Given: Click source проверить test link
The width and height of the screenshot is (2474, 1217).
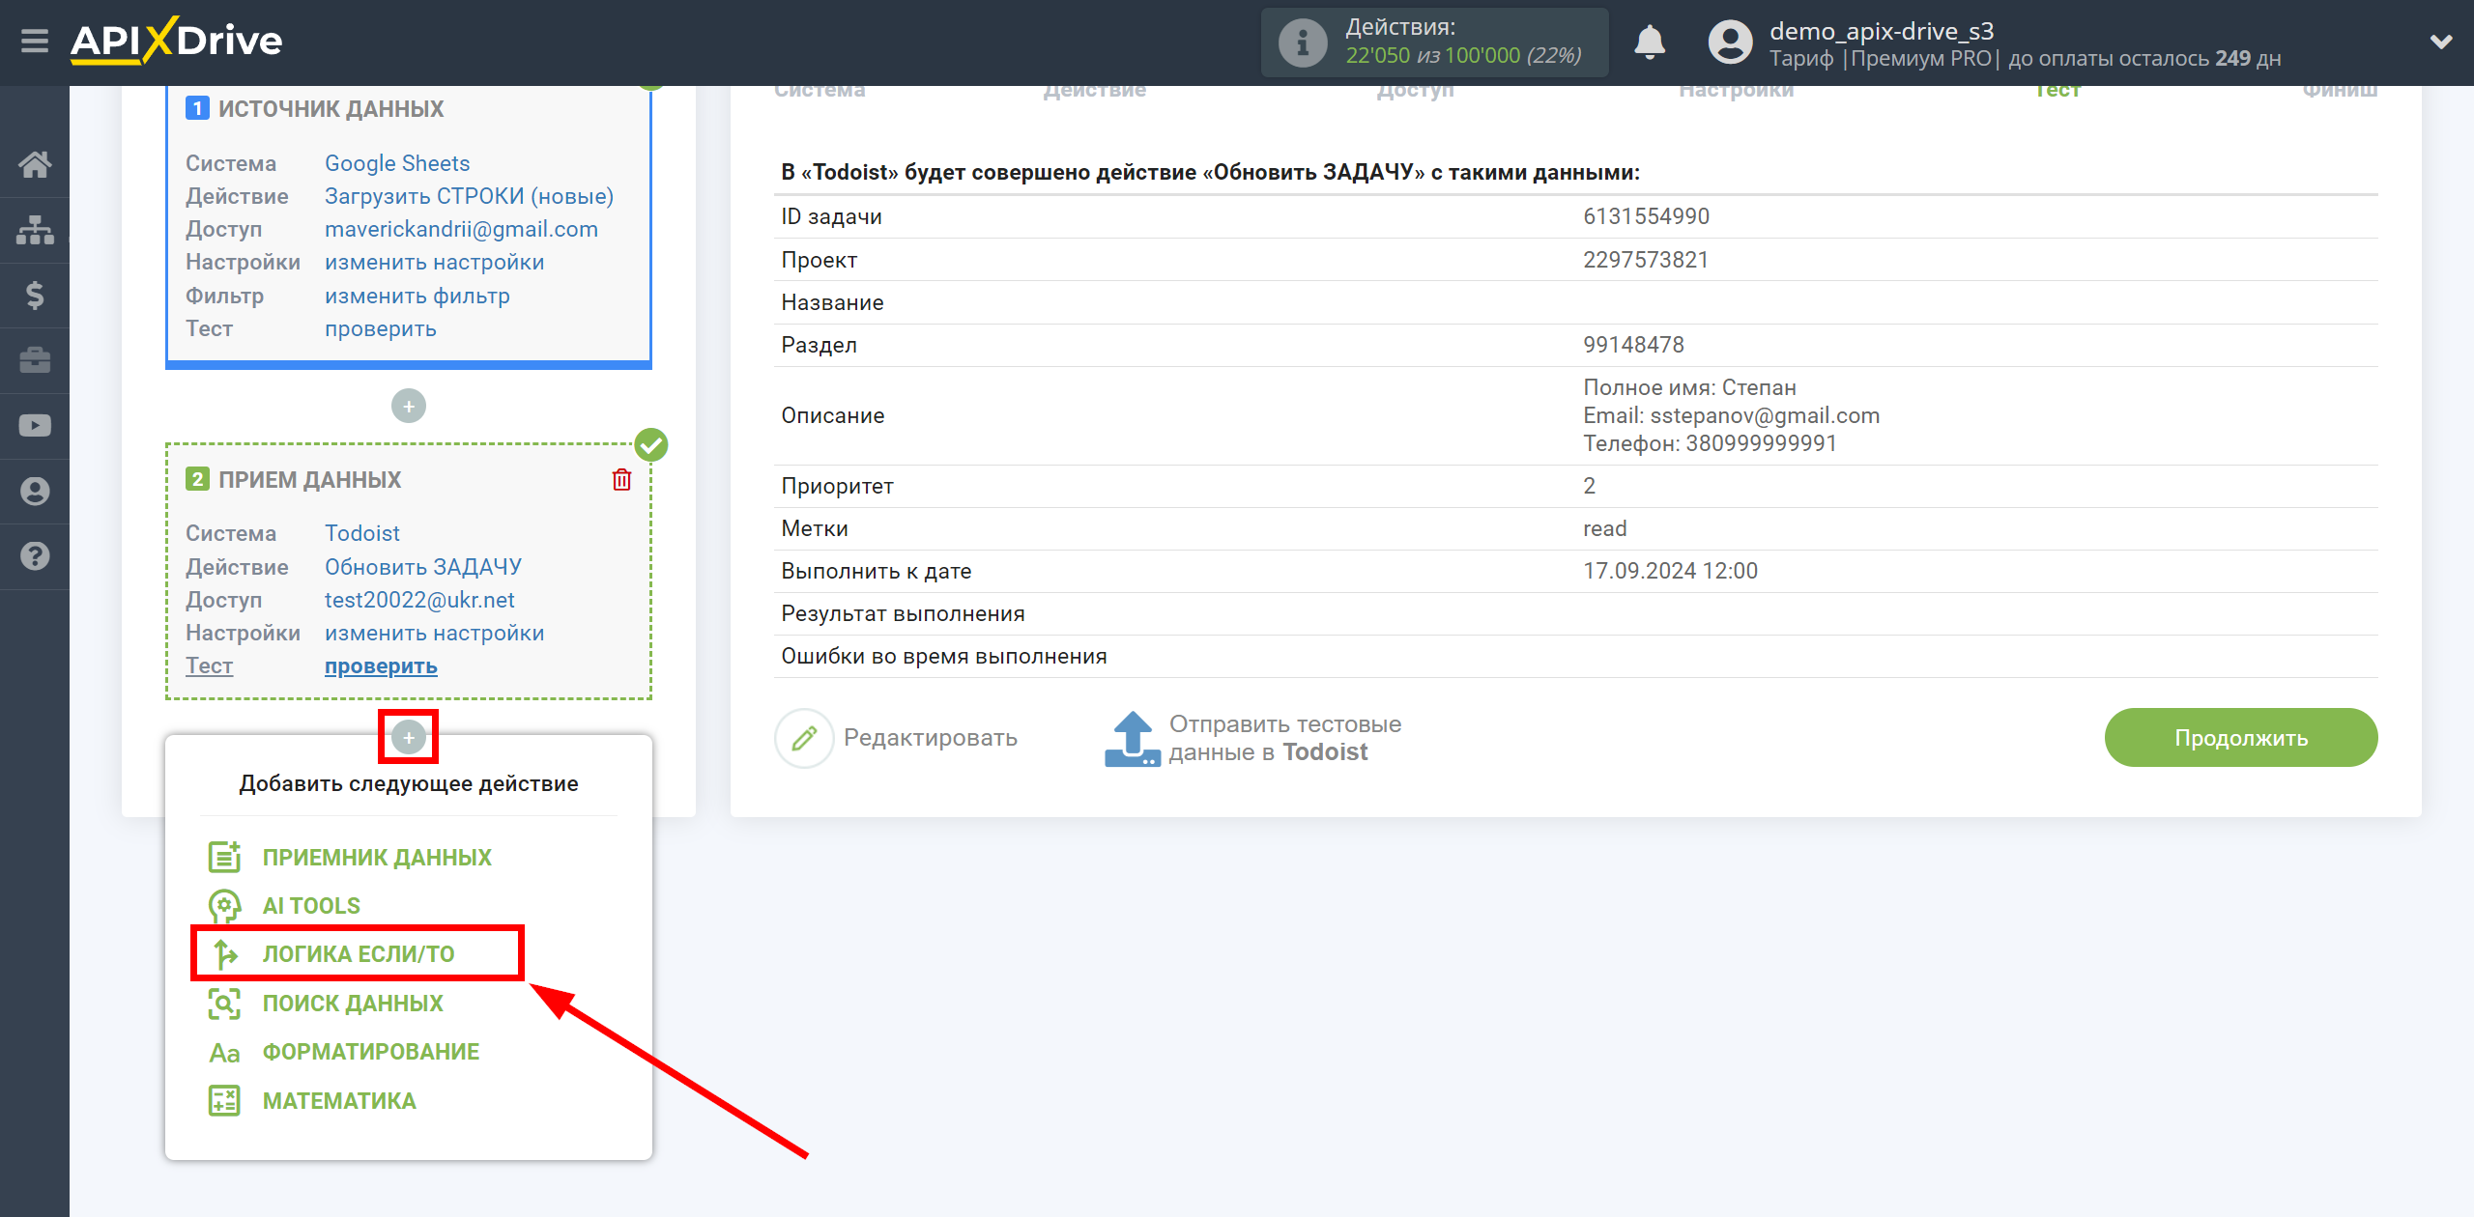Looking at the screenshot, I should pos(381,328).
